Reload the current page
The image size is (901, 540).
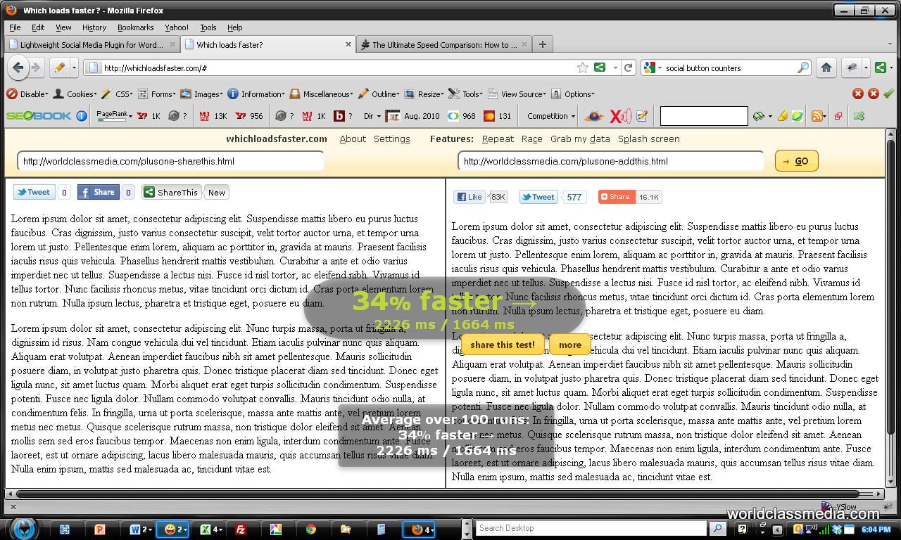pos(629,67)
